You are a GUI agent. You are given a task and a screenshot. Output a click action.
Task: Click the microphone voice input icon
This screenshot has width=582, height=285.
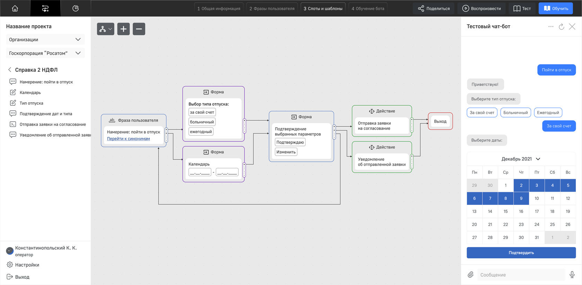pos(572,275)
